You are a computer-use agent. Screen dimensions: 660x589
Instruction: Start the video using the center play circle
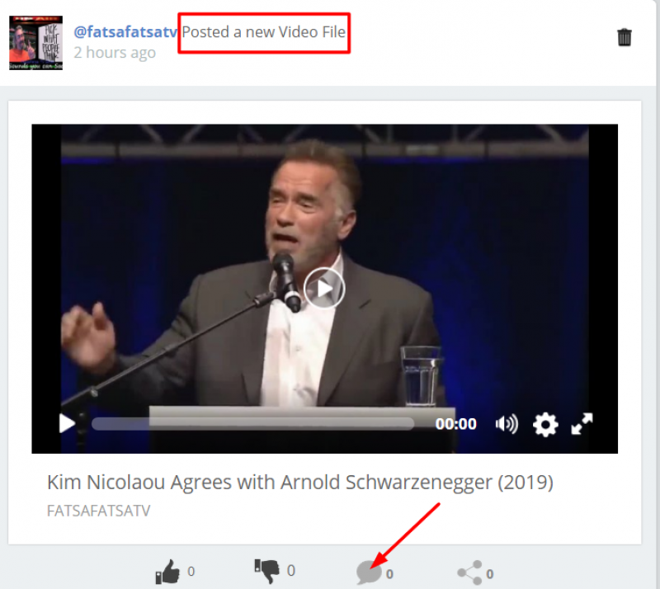pos(324,289)
